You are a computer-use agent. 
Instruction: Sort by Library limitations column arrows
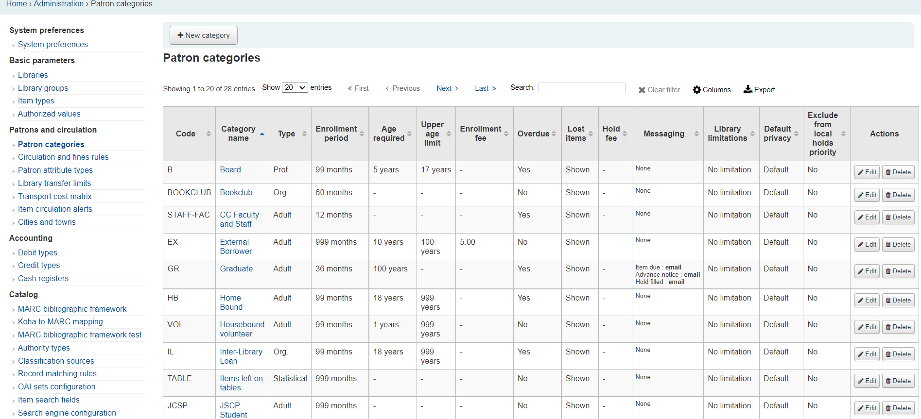pos(752,134)
